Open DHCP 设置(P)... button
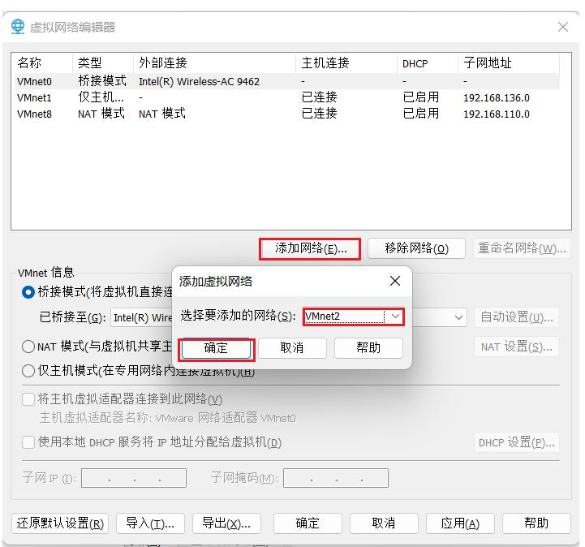 [517, 443]
